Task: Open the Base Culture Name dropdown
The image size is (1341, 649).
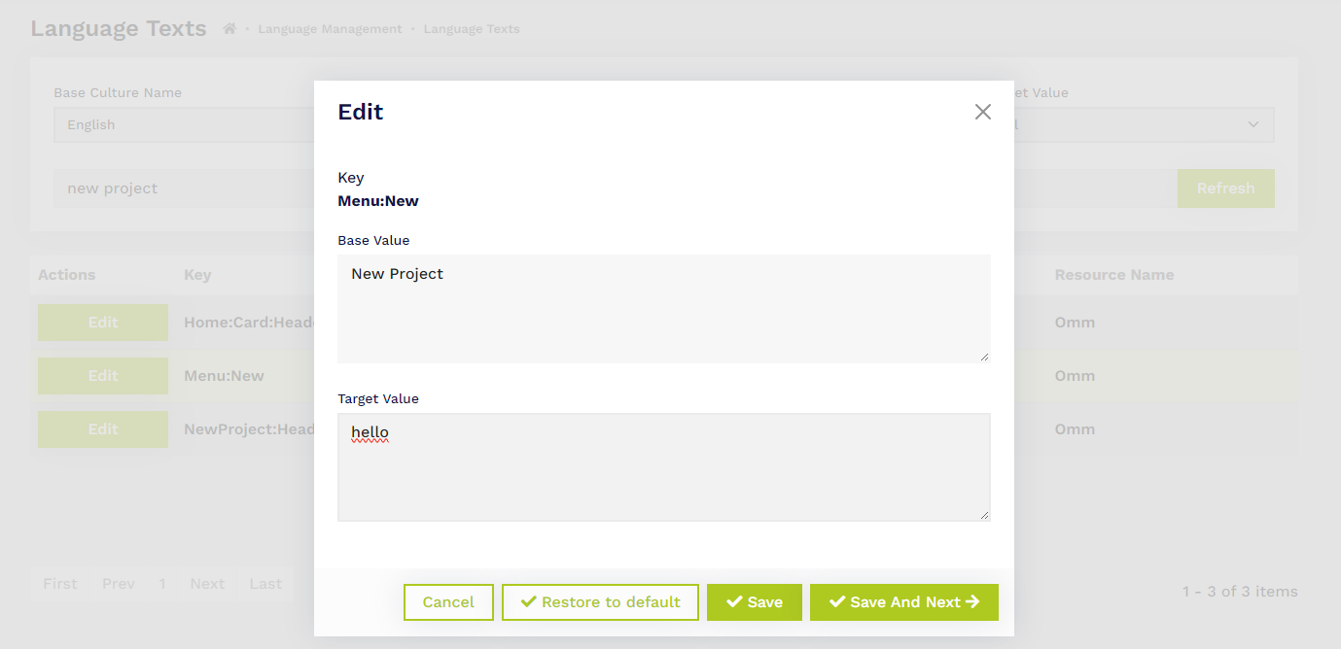Action: (185, 125)
